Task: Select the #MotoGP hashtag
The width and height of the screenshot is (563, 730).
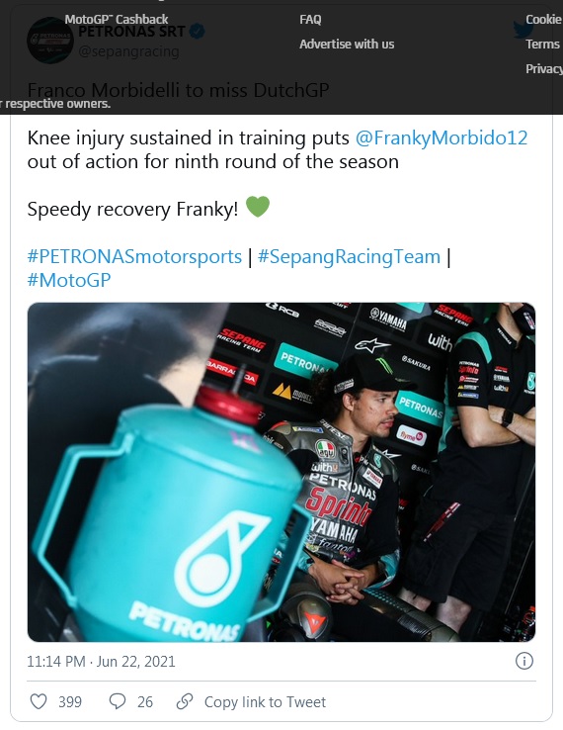Action: pos(69,280)
